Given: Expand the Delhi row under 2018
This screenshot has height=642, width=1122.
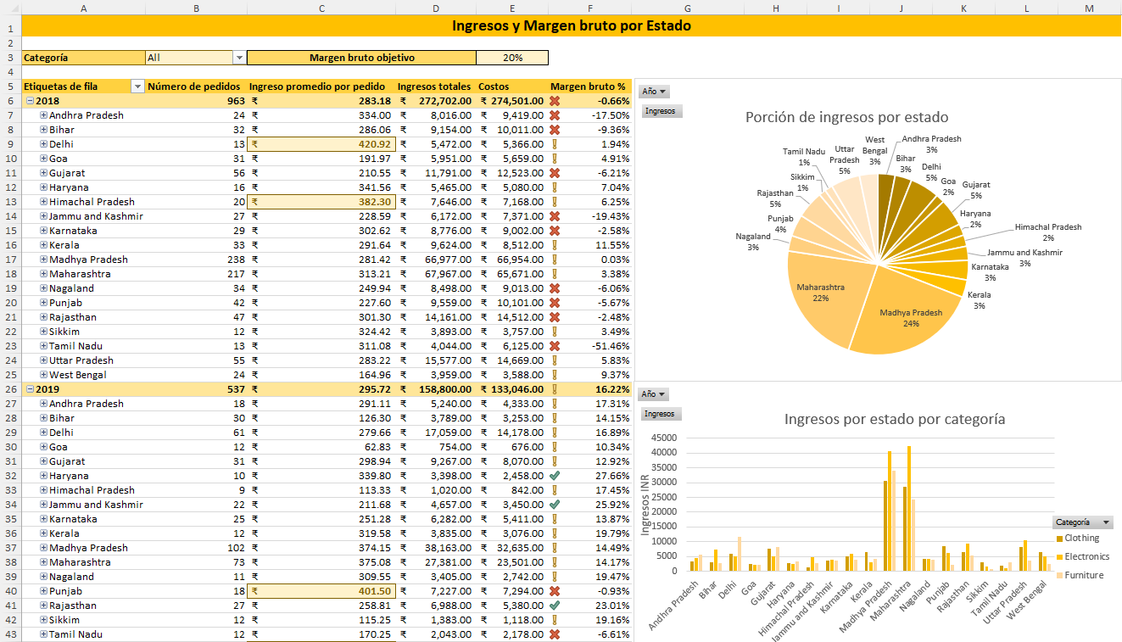Looking at the screenshot, I should coord(43,144).
